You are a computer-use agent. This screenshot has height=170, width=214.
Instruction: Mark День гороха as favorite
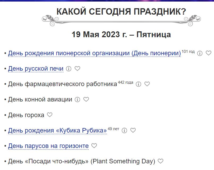click(x=50, y=115)
